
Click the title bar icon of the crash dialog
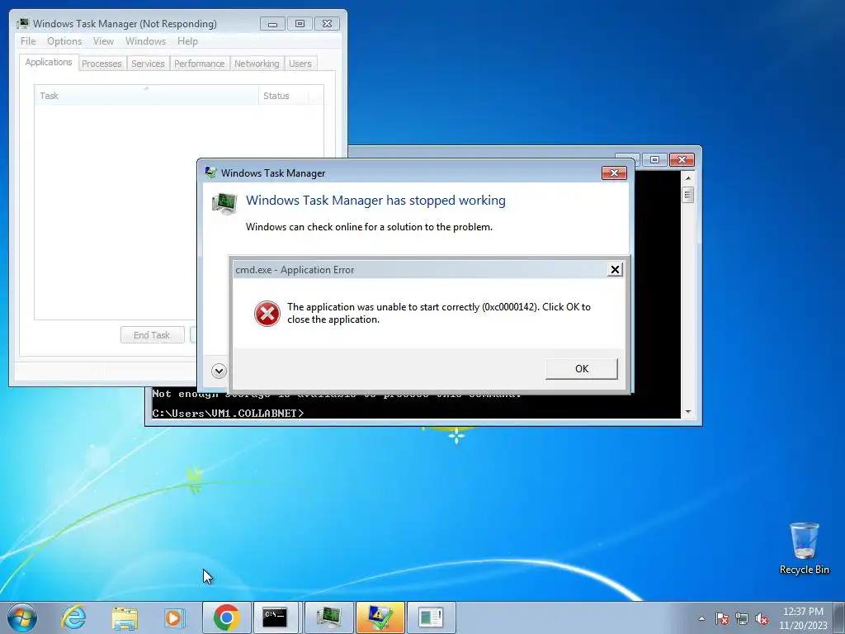click(x=210, y=173)
